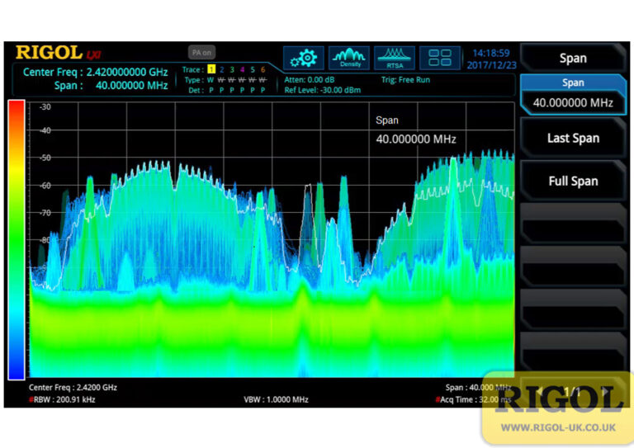The width and height of the screenshot is (634, 448).
Task: Click the date 2017/12/23 display
Action: tap(492, 65)
